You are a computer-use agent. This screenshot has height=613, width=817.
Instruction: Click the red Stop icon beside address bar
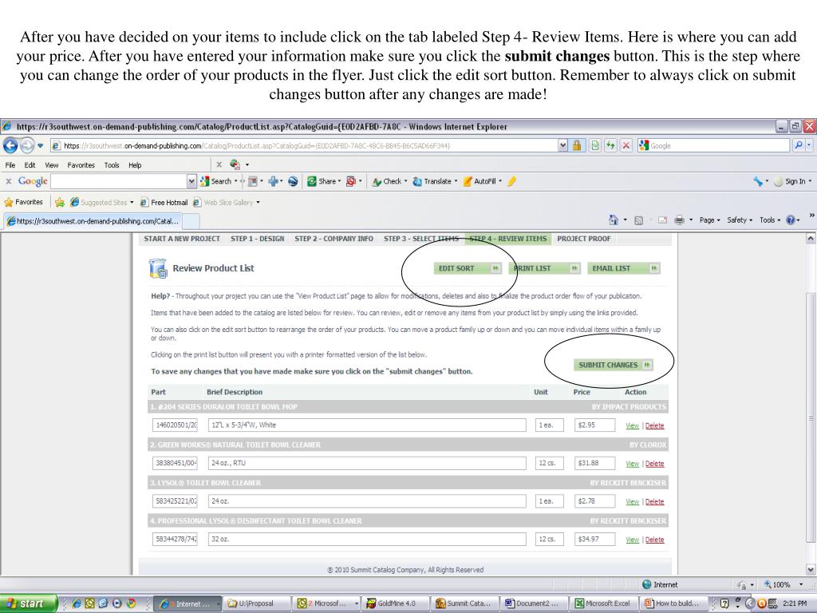626,145
